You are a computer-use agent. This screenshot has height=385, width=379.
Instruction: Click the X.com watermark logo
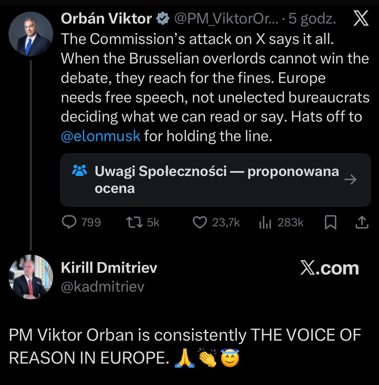[329, 268]
